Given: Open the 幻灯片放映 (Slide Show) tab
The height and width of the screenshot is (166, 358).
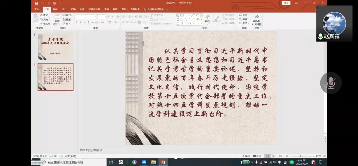Looking at the screenshot, I should (94, 9).
